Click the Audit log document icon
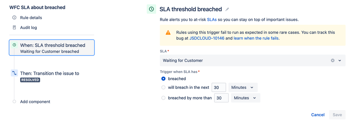The height and width of the screenshot is (129, 359). 14,28
